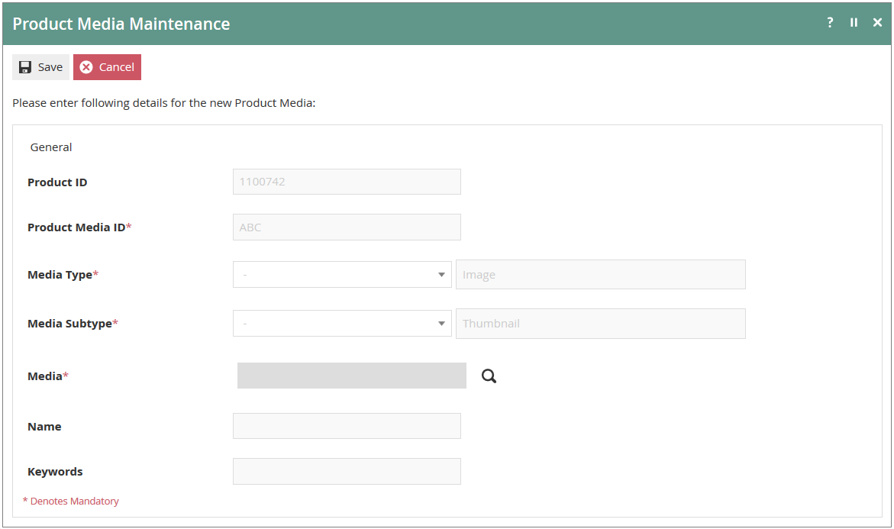
Task: Select the grayed Media text box
Action: tap(351, 376)
